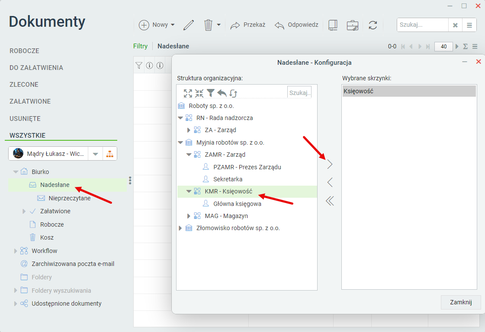
Task: Open the Kosz trash folder
Action: point(47,237)
